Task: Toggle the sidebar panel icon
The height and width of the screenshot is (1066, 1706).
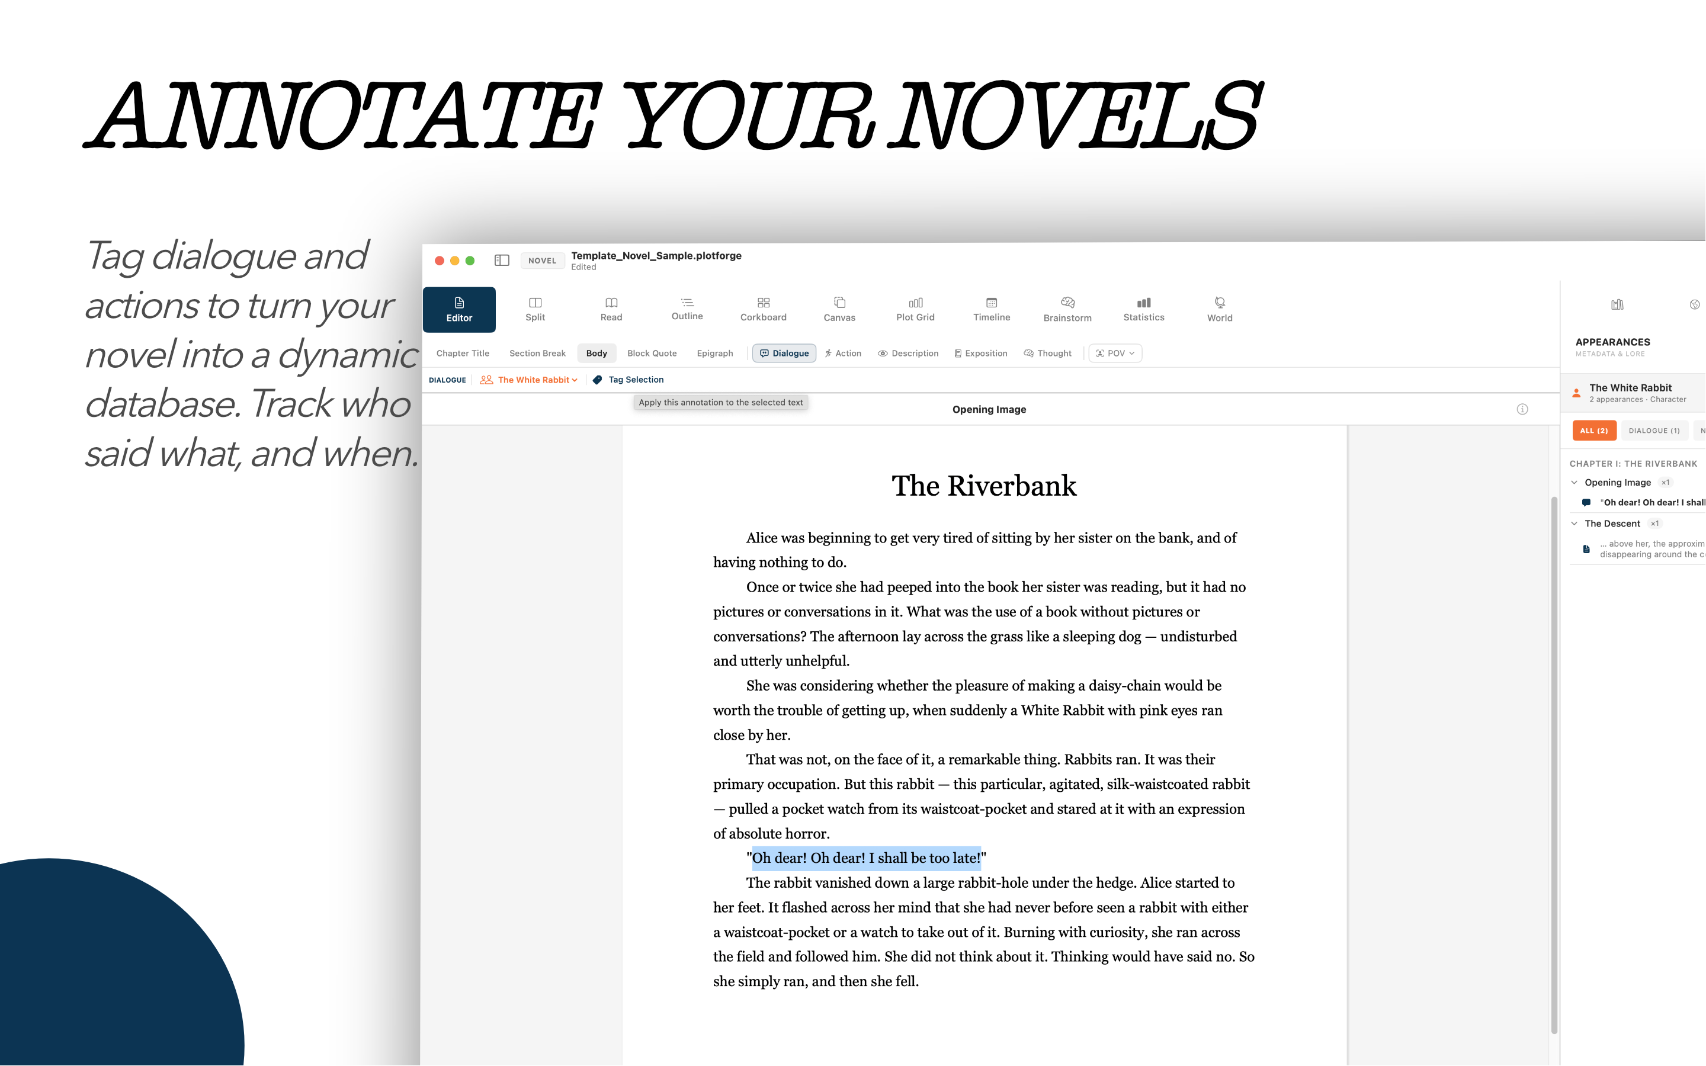Action: 502,260
